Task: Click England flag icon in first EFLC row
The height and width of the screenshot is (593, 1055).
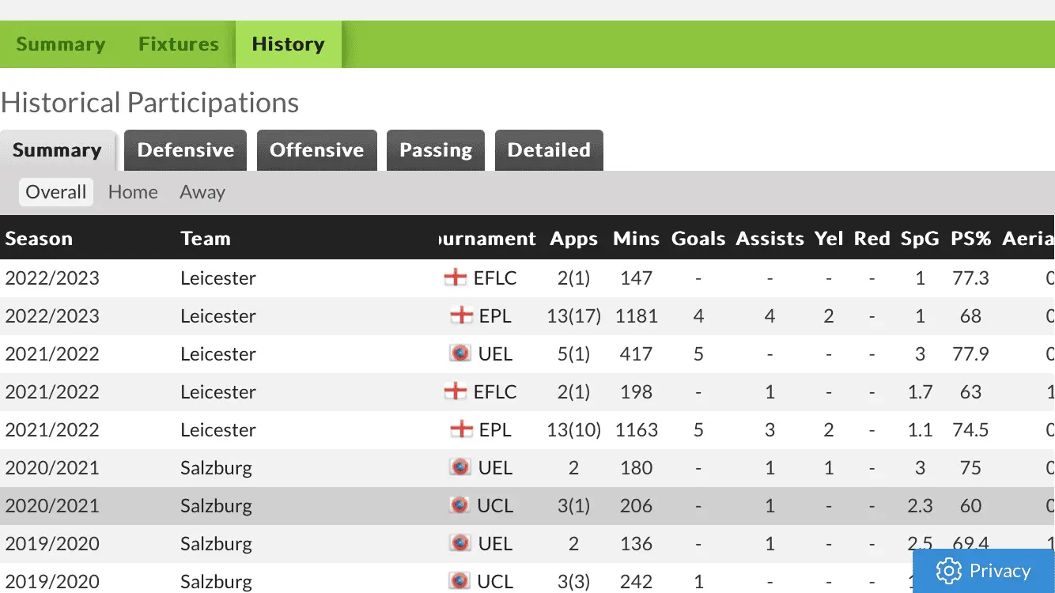Action: pyautogui.click(x=456, y=278)
